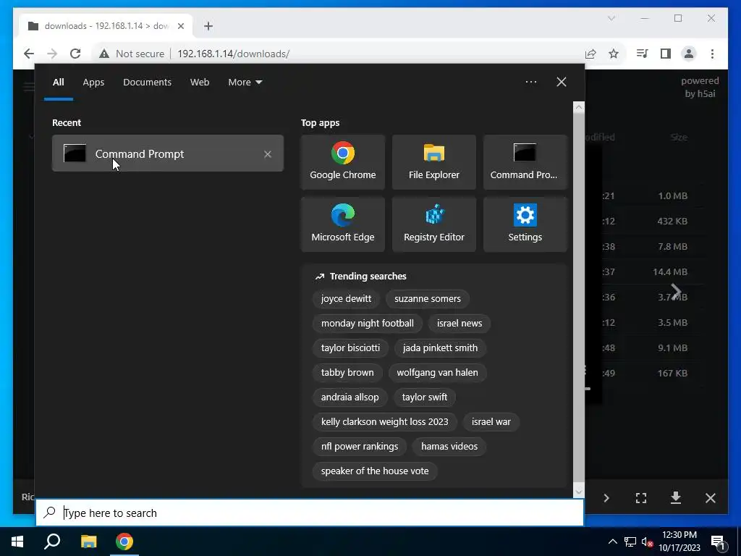Click Chrome back navigation arrow

29,54
